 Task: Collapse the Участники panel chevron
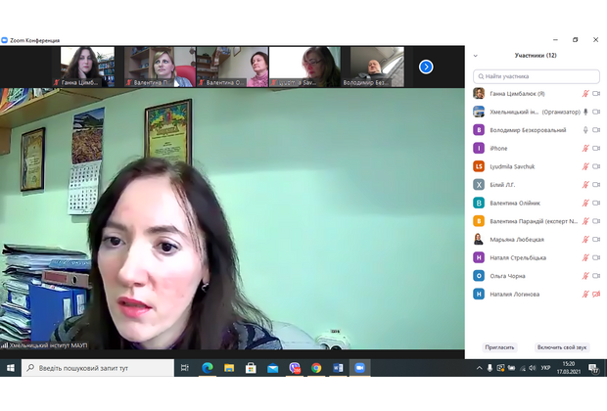[x=476, y=56]
